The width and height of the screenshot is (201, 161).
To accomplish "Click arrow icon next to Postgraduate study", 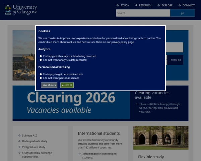I will coord(19,147).
